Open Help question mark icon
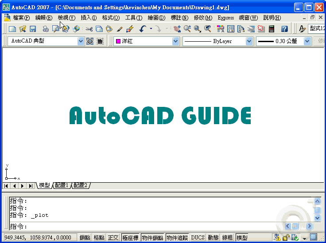 (284, 29)
